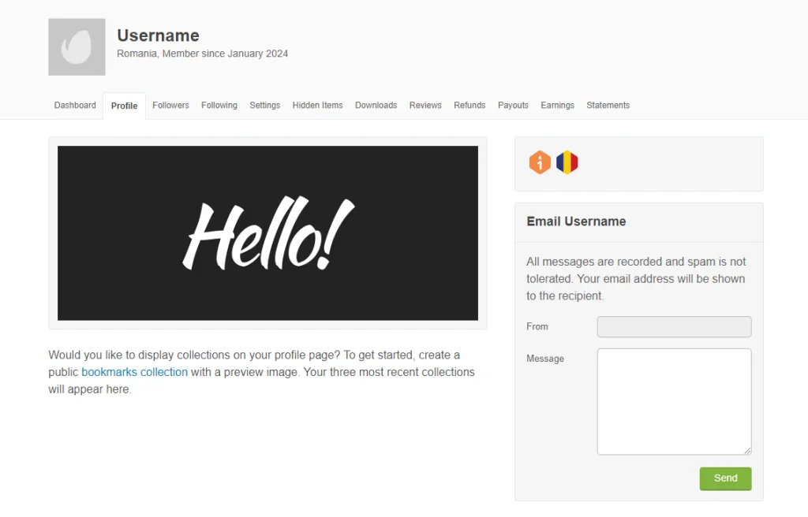Click the Hello! banner image
Image resolution: width=808 pixels, height=517 pixels.
tap(267, 233)
